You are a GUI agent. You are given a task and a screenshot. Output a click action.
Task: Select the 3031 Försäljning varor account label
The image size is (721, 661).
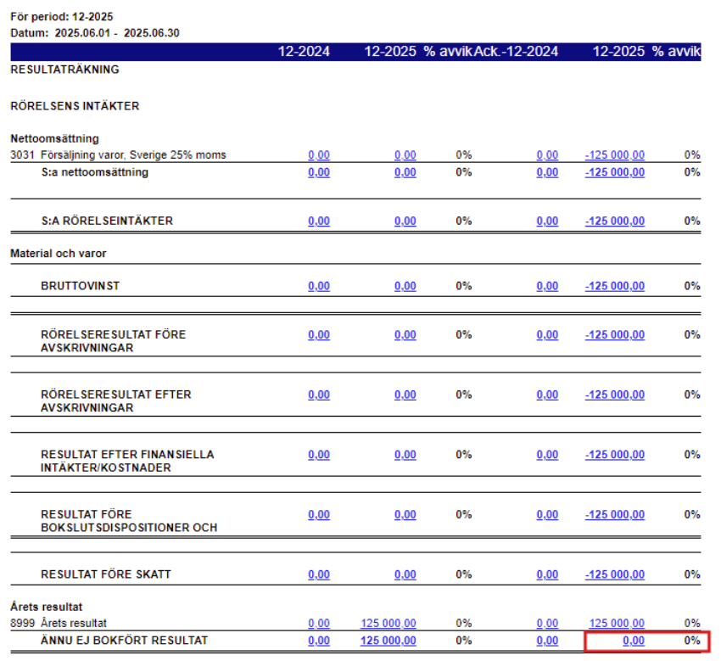pyautogui.click(x=118, y=155)
